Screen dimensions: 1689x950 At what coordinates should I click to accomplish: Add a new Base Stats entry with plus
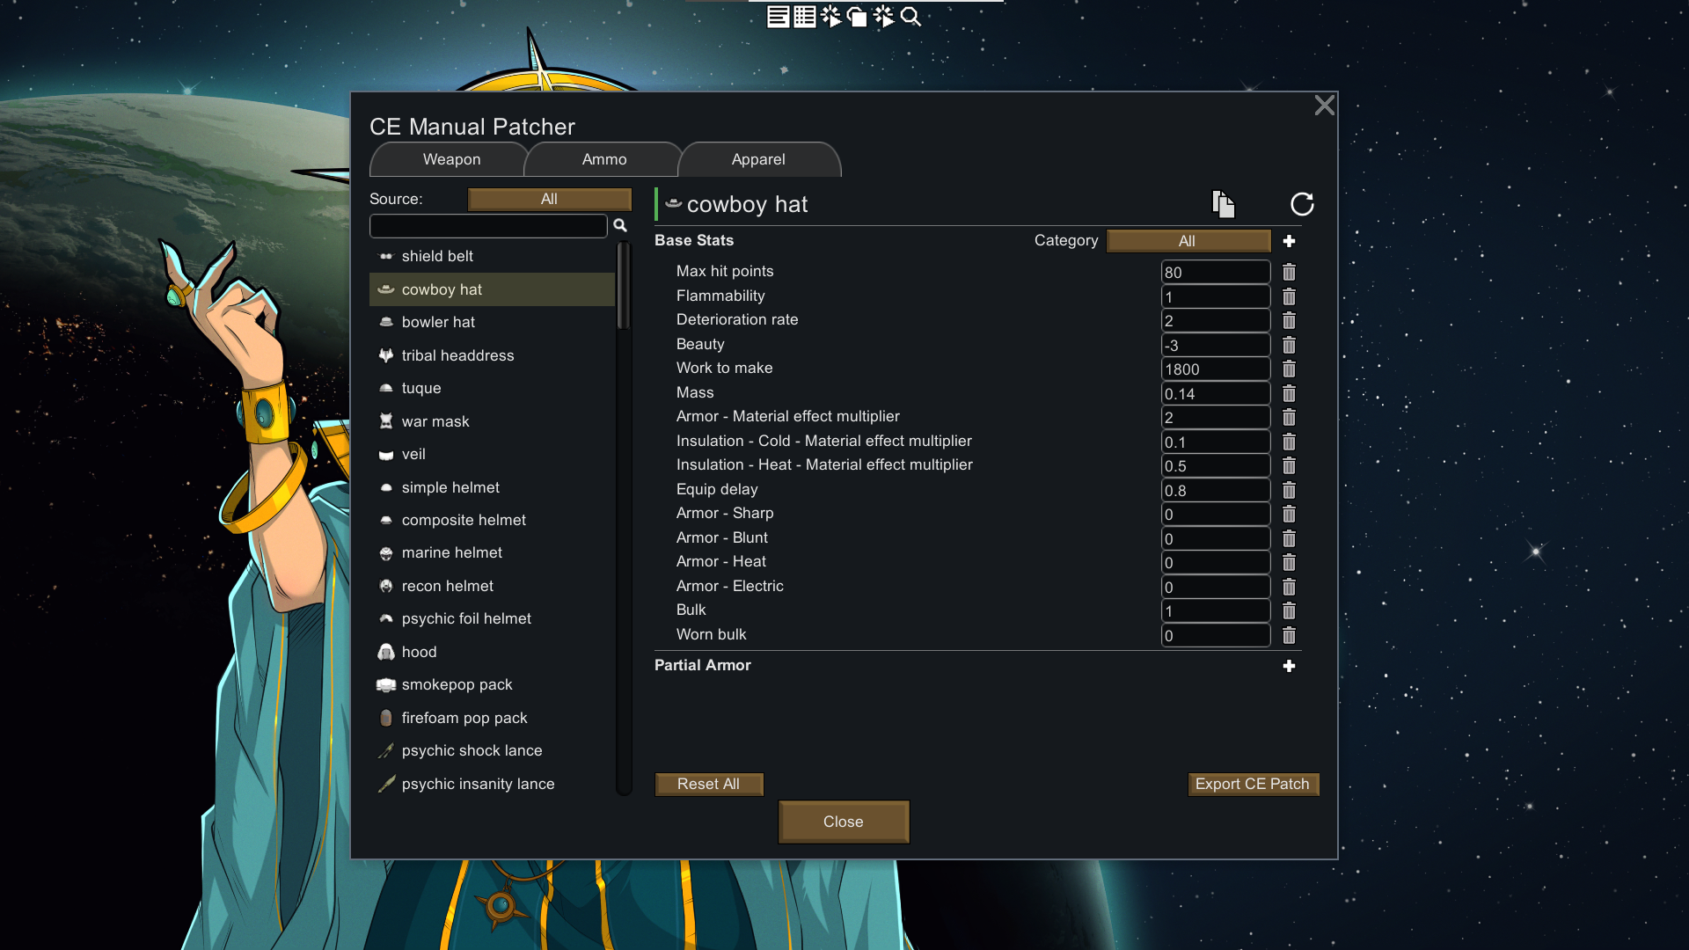tap(1289, 241)
